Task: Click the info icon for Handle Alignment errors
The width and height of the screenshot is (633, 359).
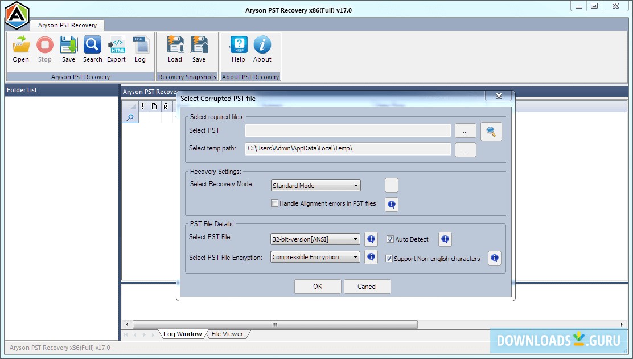Action: click(x=392, y=204)
